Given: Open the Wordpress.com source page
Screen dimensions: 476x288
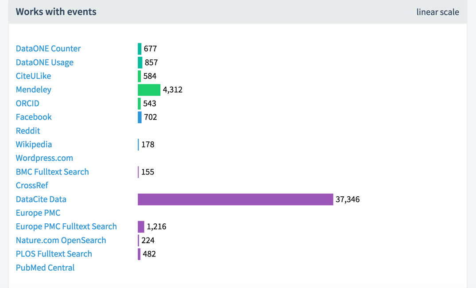Looking at the screenshot, I should tap(44, 158).
